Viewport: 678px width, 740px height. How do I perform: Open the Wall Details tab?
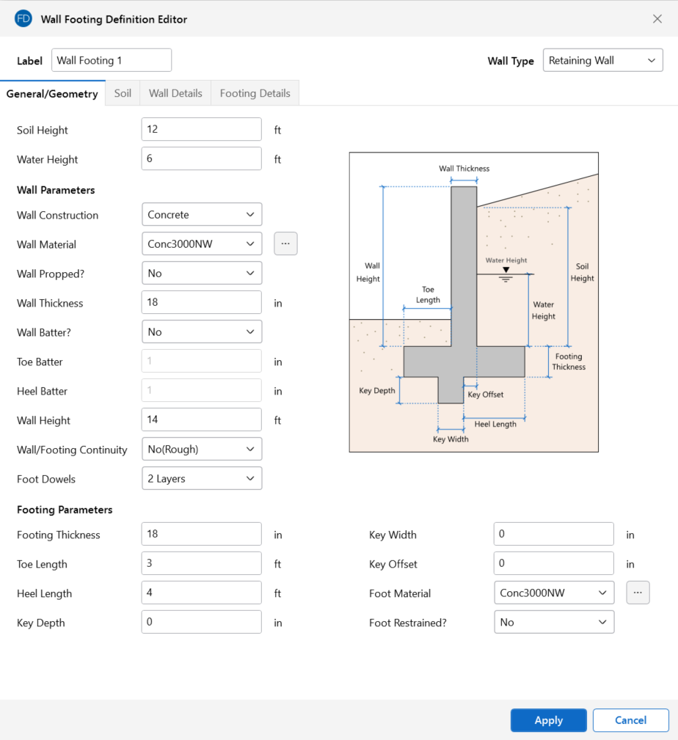pos(175,93)
